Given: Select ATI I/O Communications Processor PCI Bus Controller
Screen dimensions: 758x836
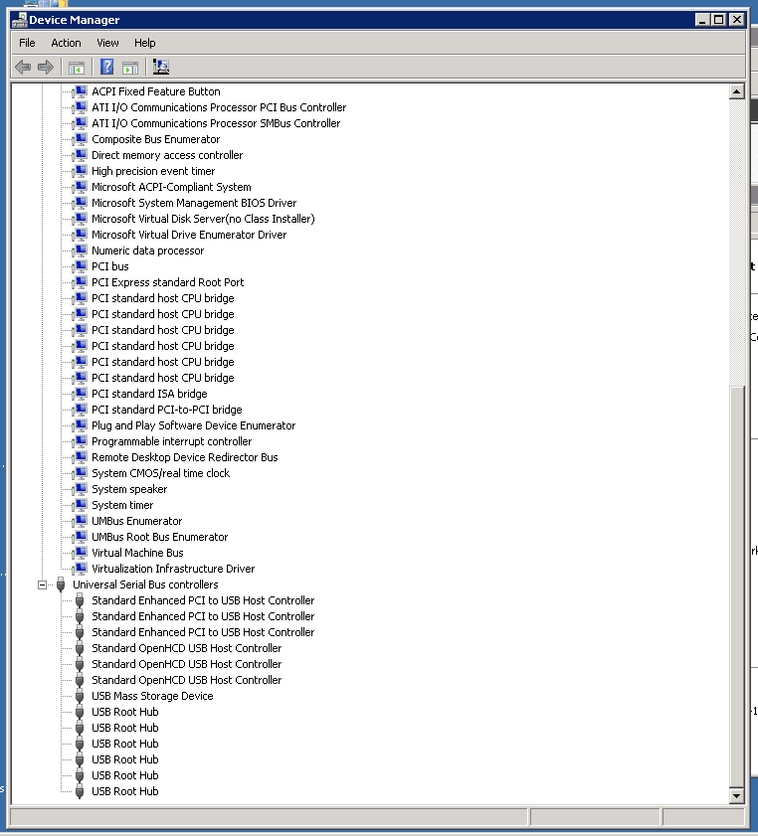Looking at the screenshot, I should pos(219,107).
